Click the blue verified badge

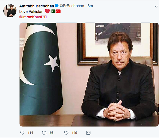(x=57, y=6)
